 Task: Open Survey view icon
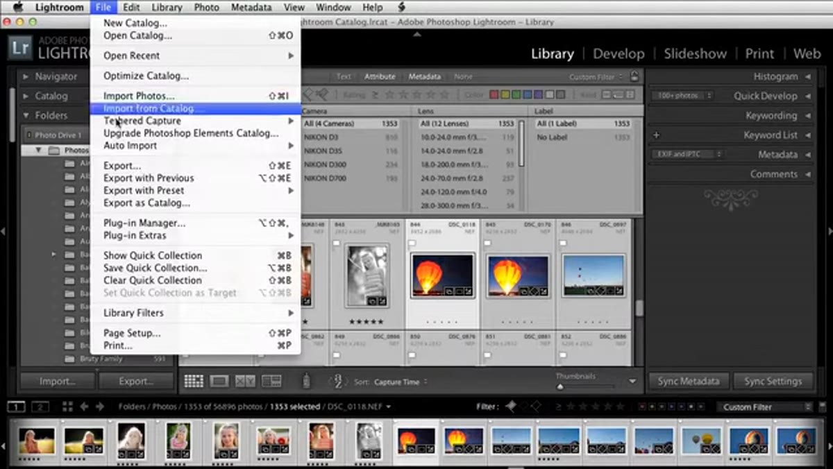pos(271,381)
